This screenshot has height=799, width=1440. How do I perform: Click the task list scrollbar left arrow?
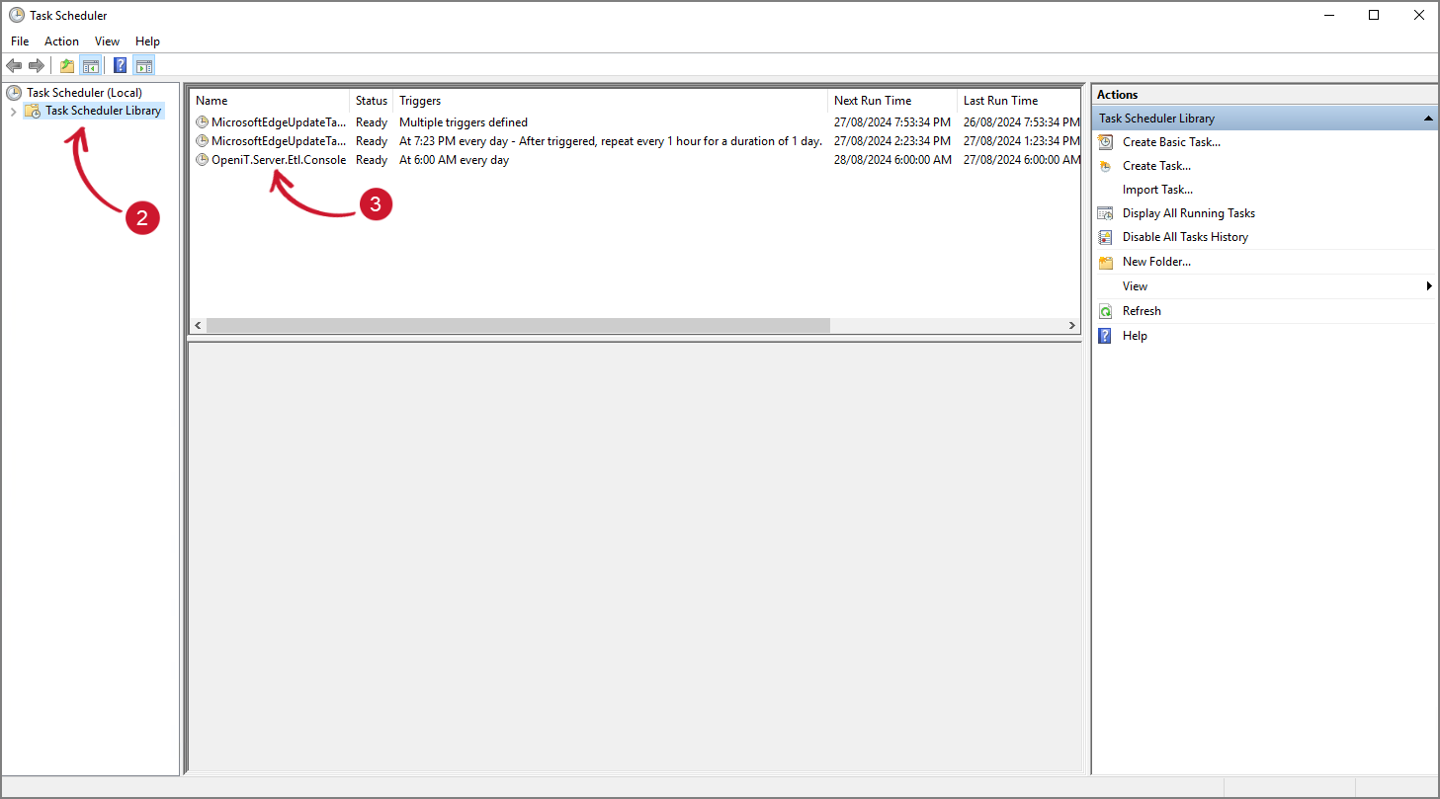(x=198, y=326)
